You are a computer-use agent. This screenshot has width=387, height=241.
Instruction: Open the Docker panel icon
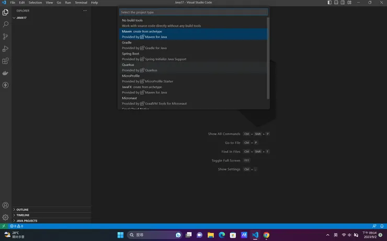[6, 73]
